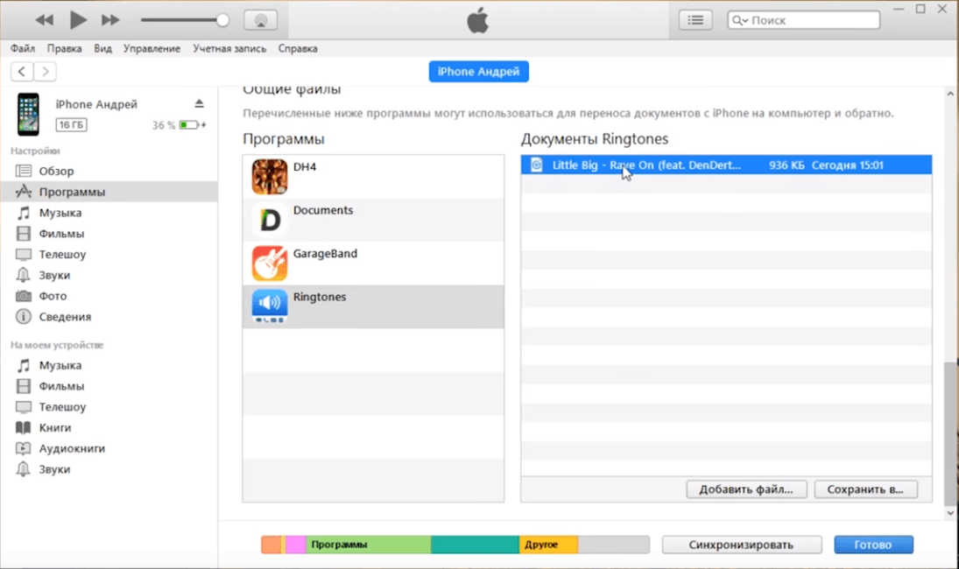Click the Добавить файл button
Viewport: 959px width, 569px height.
[x=745, y=489]
